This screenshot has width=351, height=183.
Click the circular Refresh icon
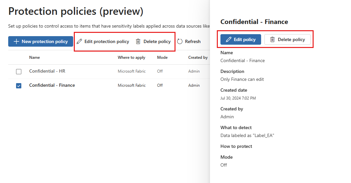[180, 41]
